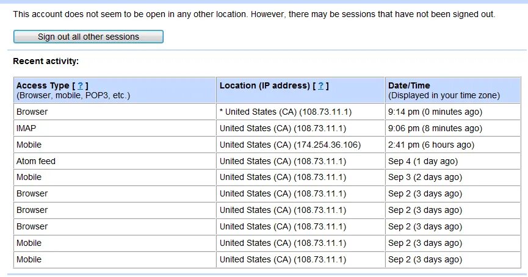Click the Sign out all other sessions button

pos(89,37)
